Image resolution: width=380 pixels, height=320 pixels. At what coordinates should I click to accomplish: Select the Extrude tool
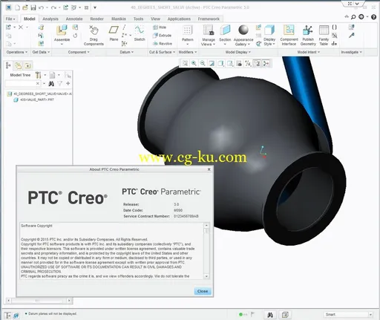point(162,36)
